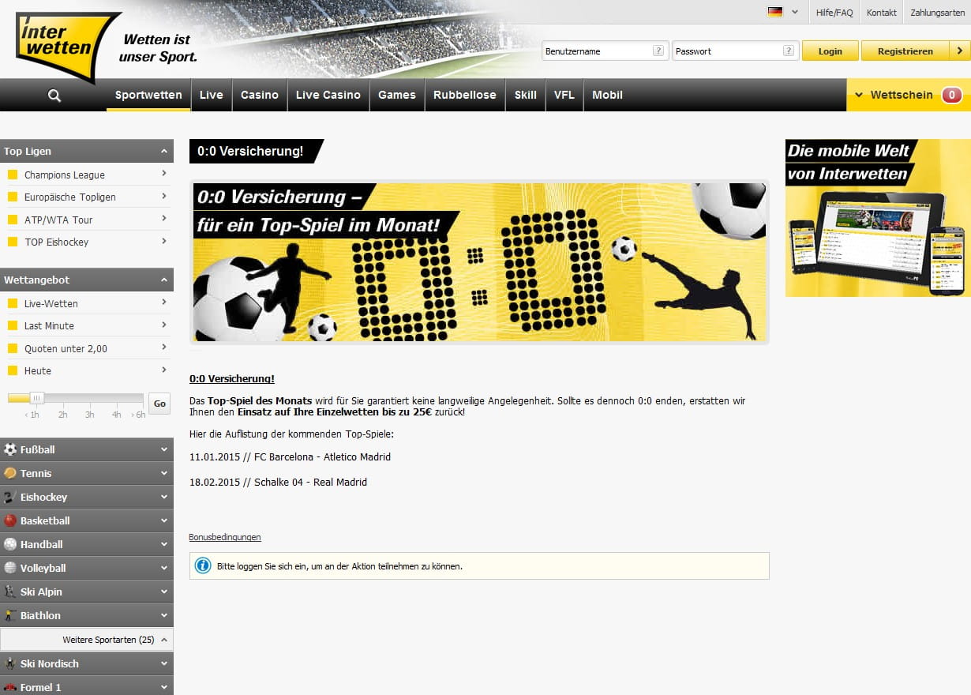The width and height of the screenshot is (971, 695).
Task: Click yellow square beside Live-Wetten
Action: [x=13, y=303]
